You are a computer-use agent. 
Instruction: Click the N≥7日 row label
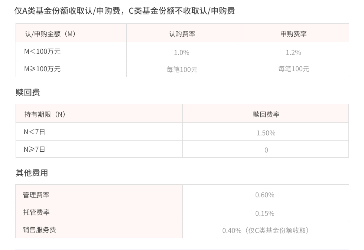(35, 149)
